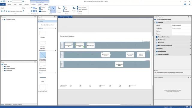This screenshot has width=192, height=108.
Task: Choose the Pointer tool
Action: 42,7
